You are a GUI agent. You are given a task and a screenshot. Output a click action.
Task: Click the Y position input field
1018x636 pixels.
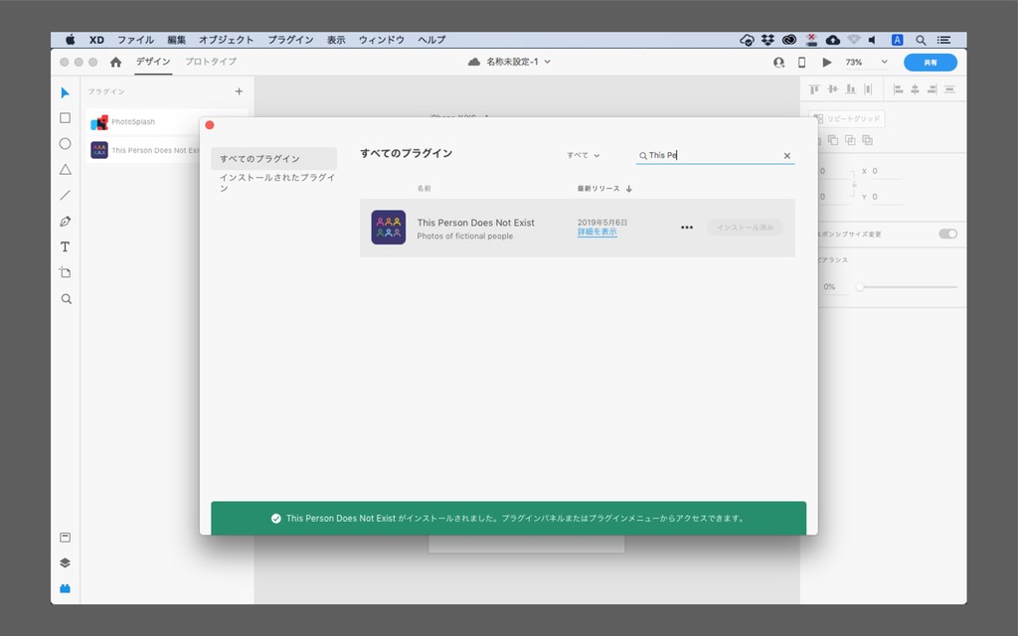pyautogui.click(x=886, y=197)
